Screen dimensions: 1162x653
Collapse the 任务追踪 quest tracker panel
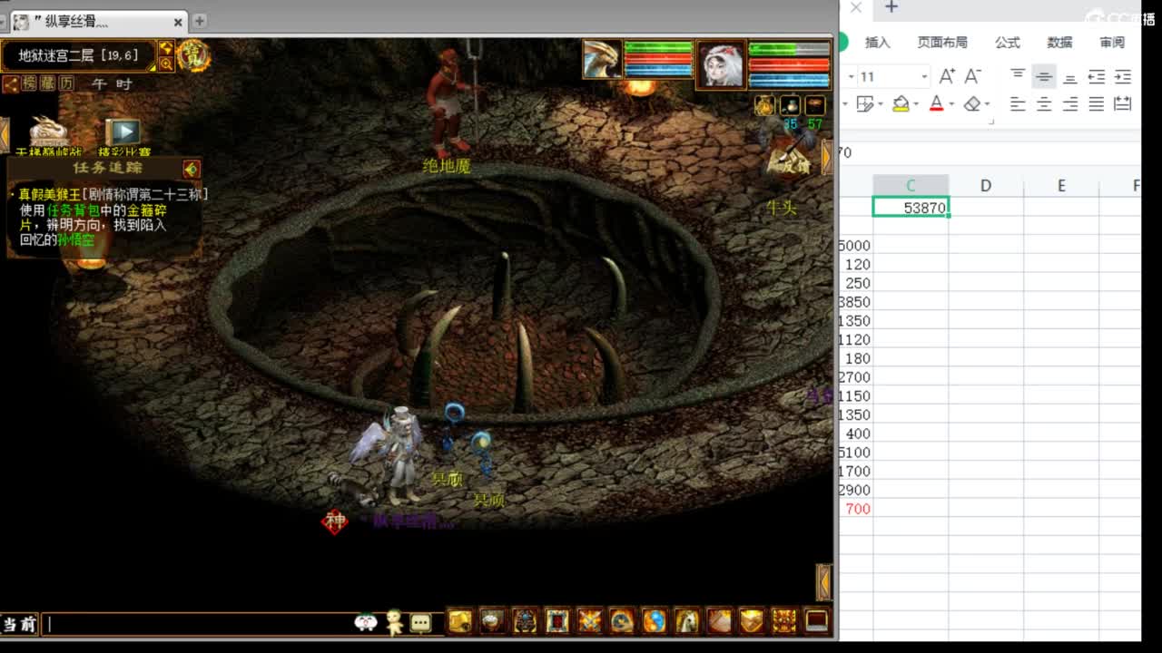coord(191,169)
